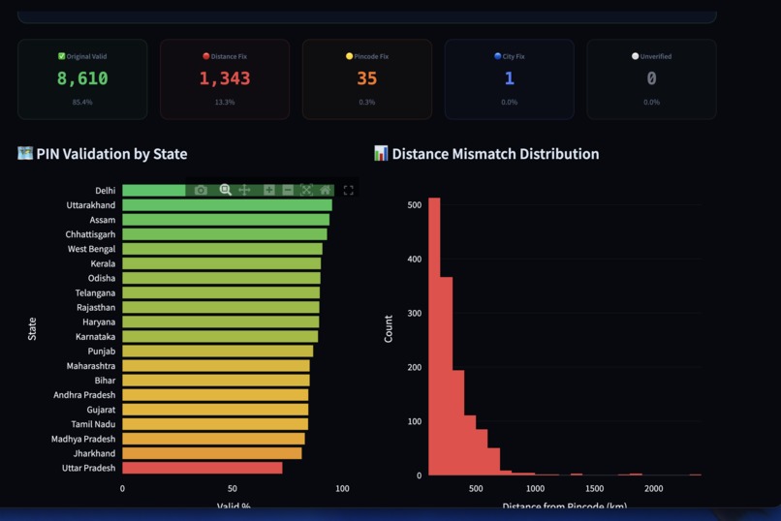Click the Pincode Fix value 35

(367, 78)
